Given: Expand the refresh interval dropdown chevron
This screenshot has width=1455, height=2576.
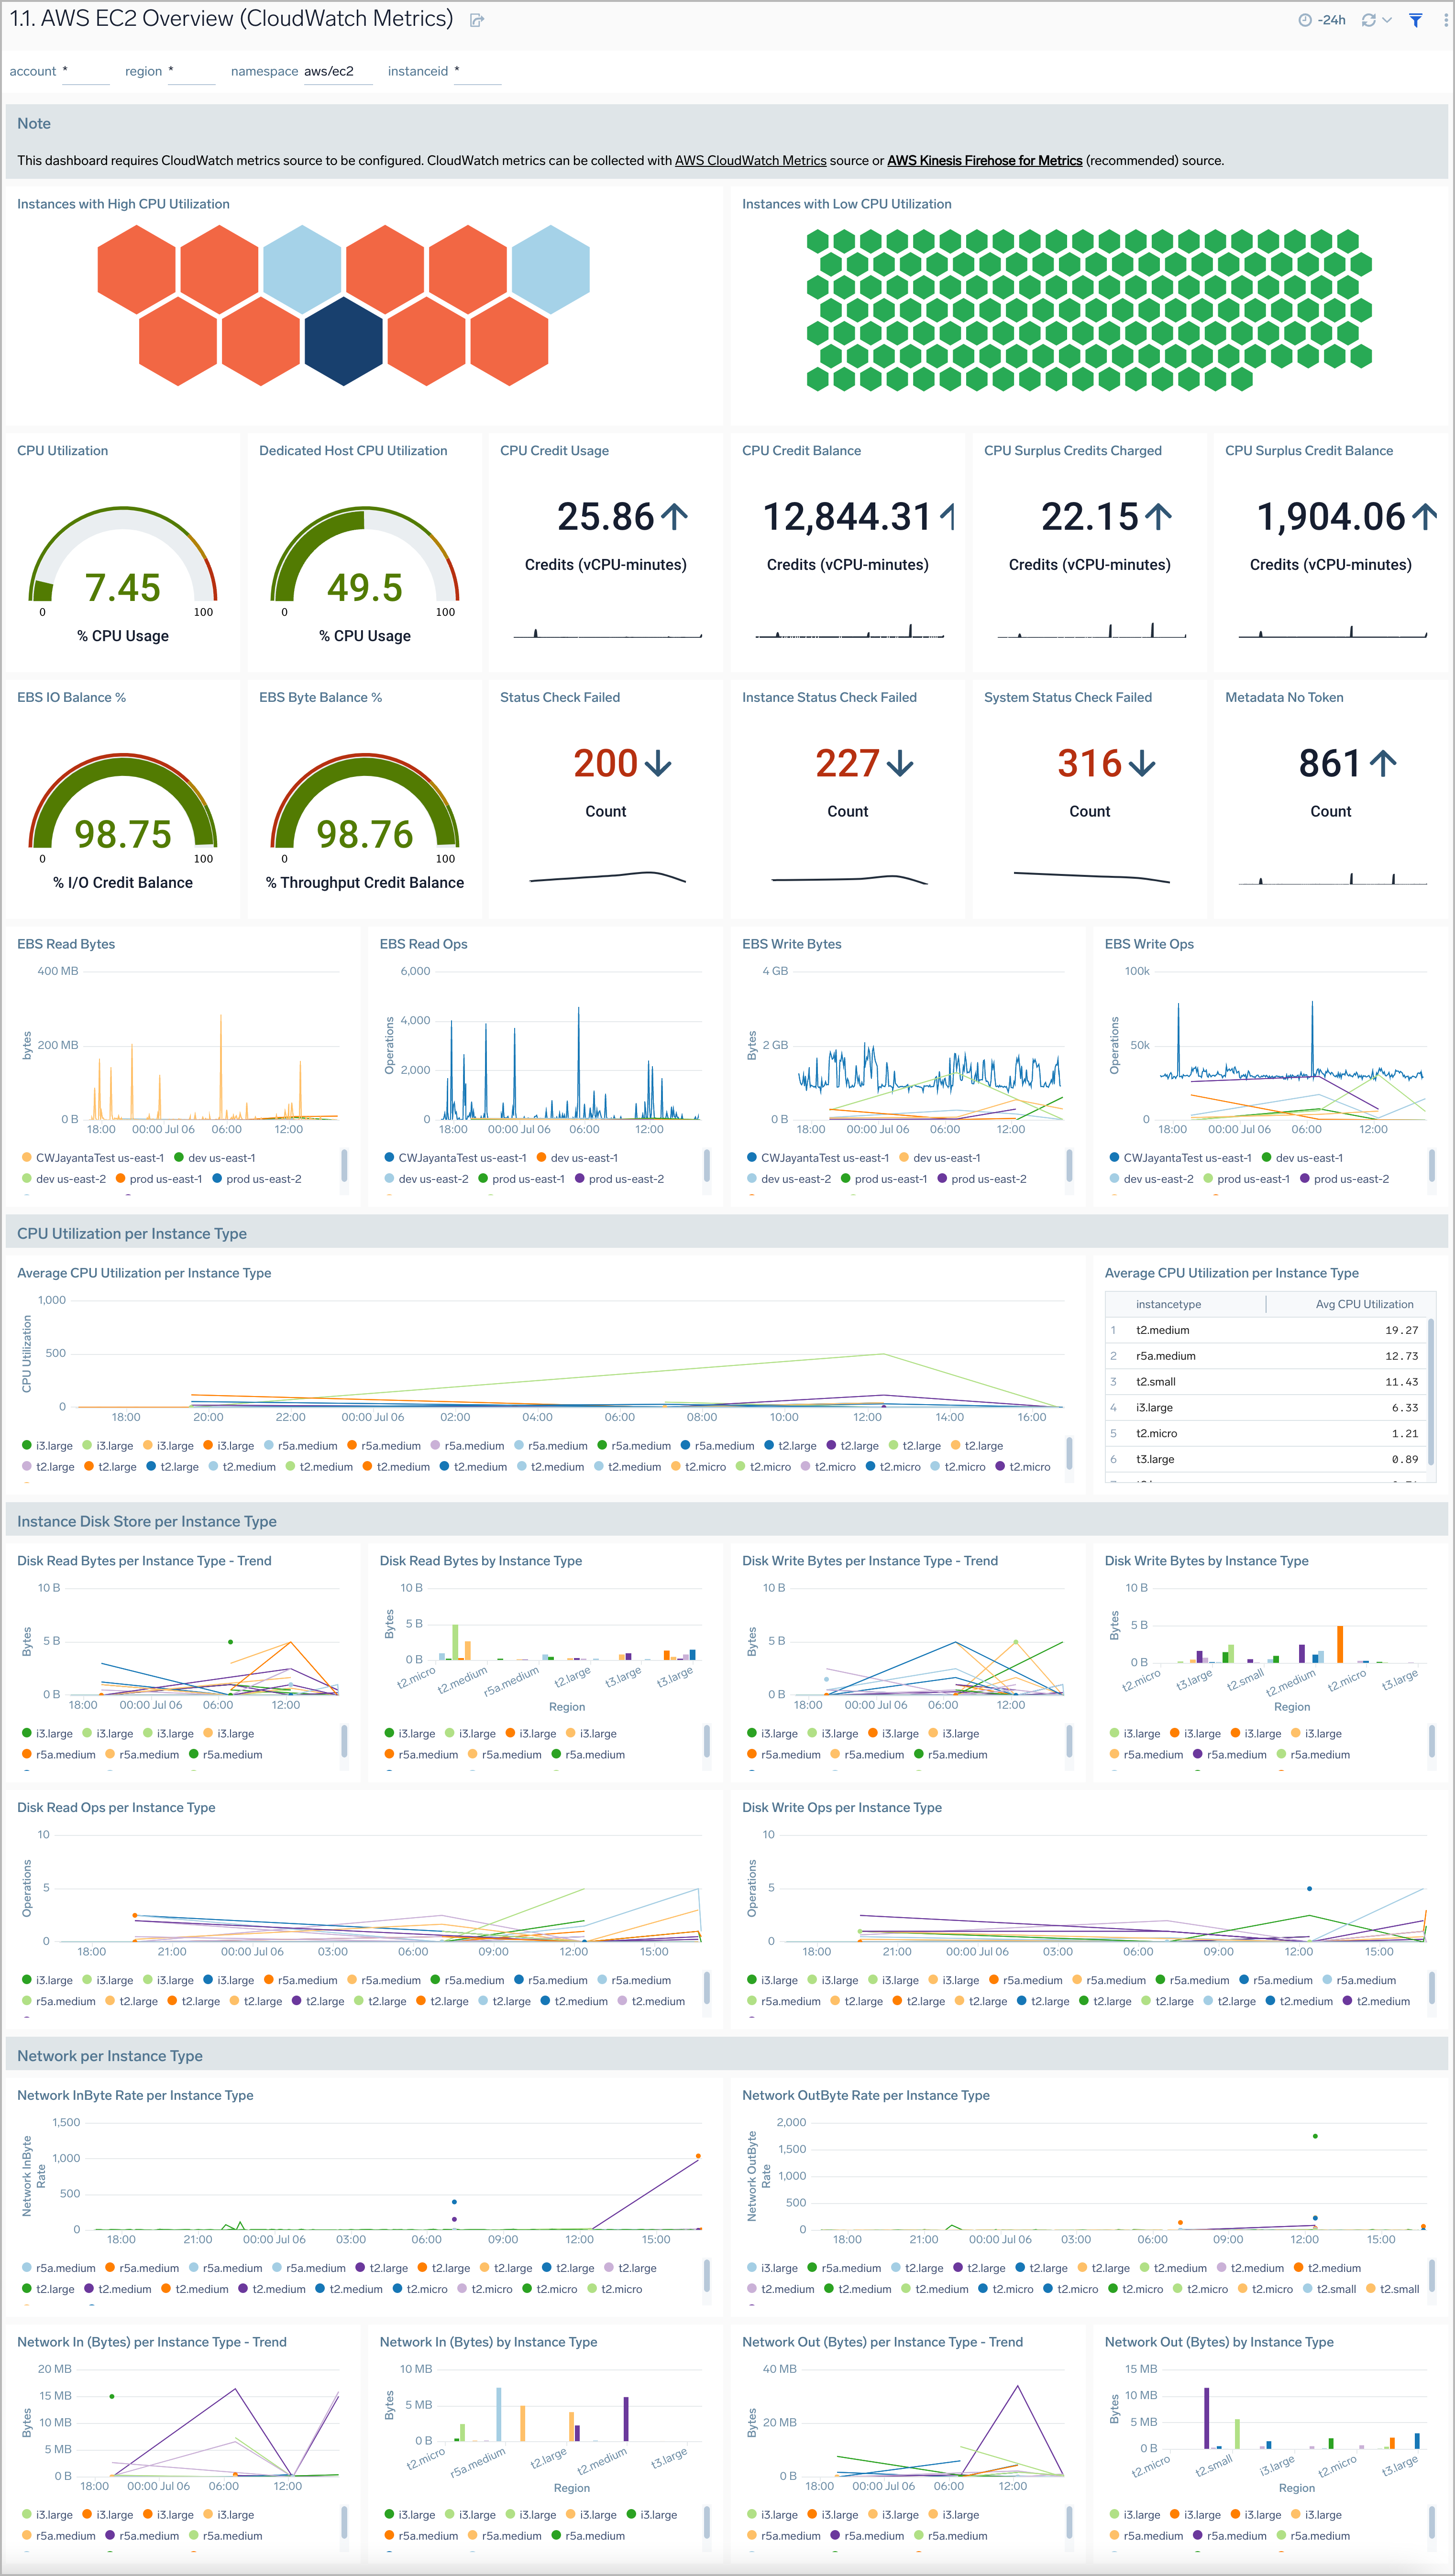Looking at the screenshot, I should click(x=1387, y=20).
